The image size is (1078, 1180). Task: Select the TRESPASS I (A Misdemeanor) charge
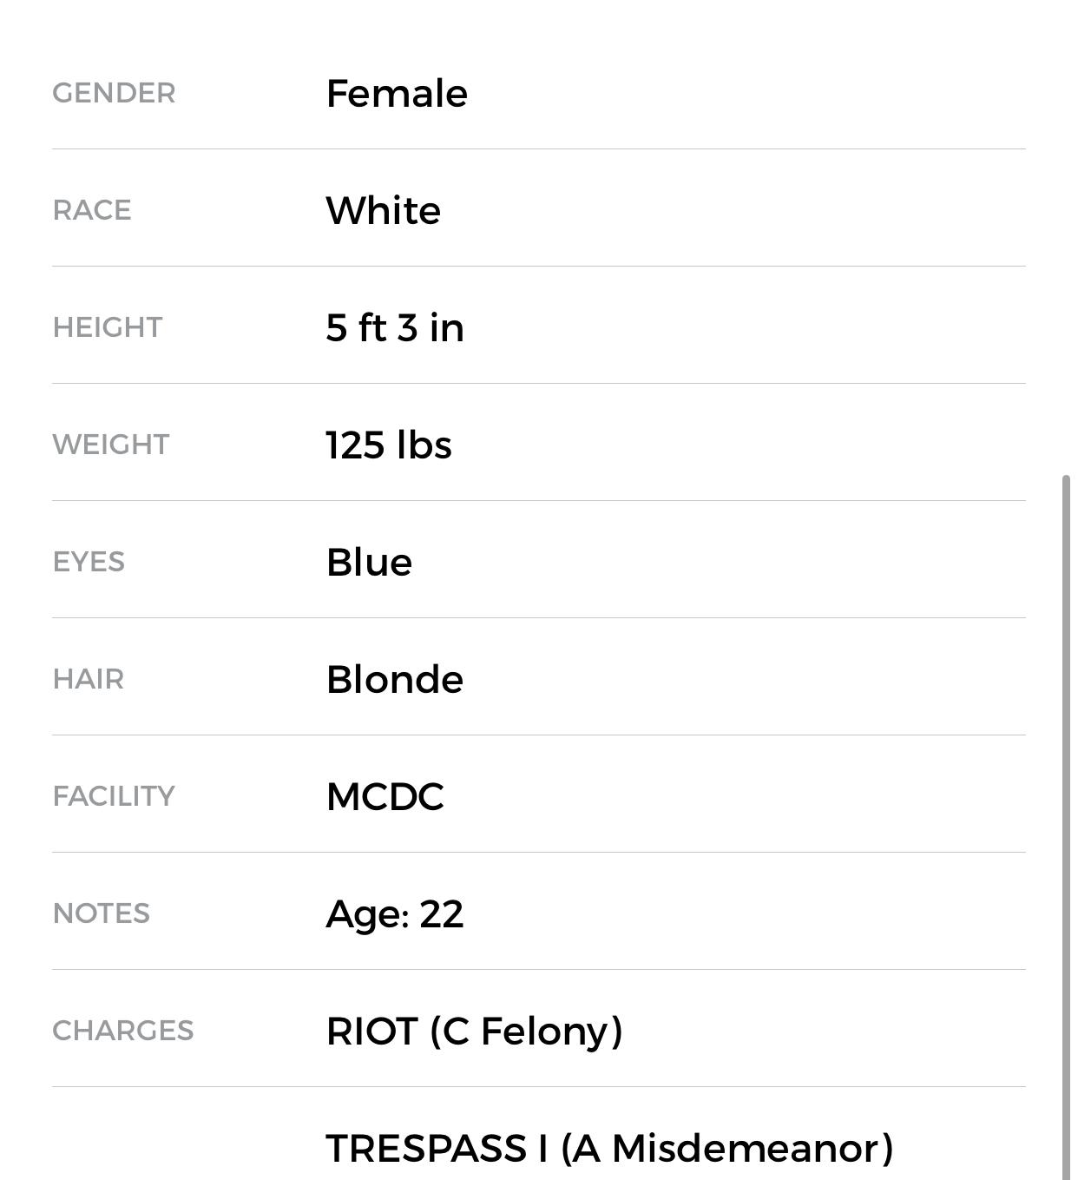point(609,1149)
